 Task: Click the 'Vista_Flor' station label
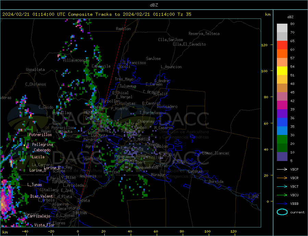[44, 225]
